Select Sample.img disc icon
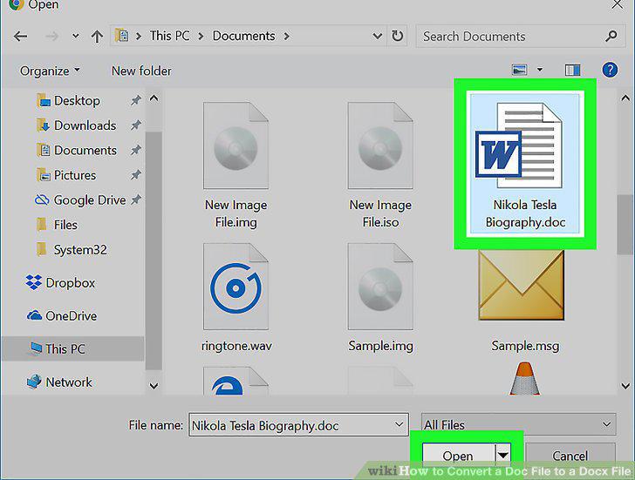Viewport: 635px width, 480px height. [380, 287]
